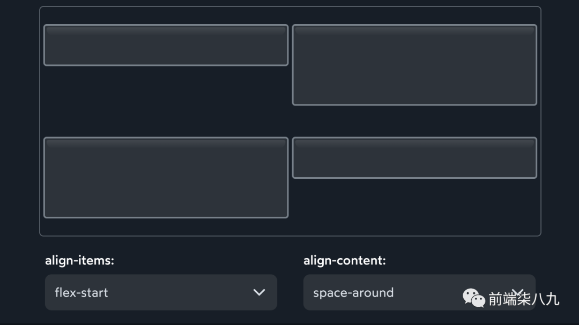Select the short top-left flex item
The image size is (579, 325).
[166, 46]
